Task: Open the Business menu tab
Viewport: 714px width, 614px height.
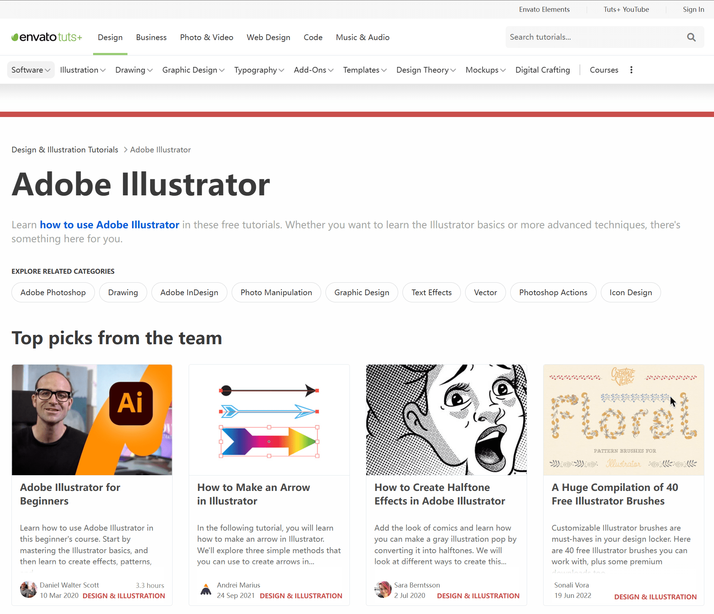Action: tap(151, 37)
